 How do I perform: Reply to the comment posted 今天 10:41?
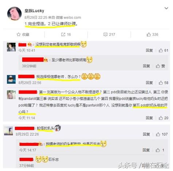[x=149, y=50]
